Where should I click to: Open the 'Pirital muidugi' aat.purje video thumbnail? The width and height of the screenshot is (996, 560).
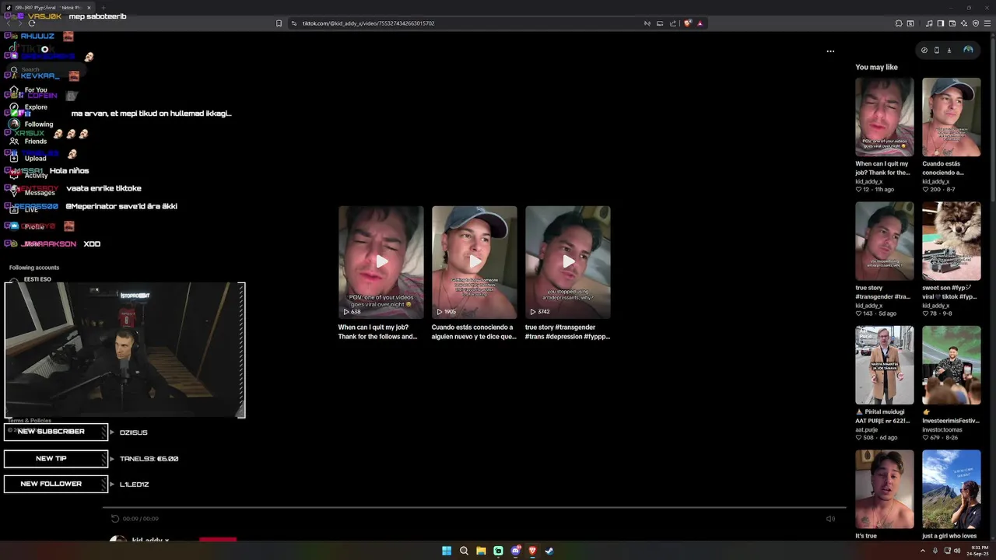click(x=885, y=365)
